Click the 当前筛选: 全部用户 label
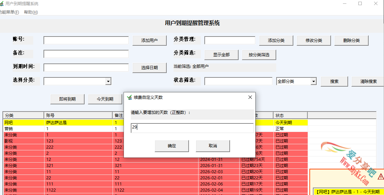This screenshot has width=384, height=195. 191,66
